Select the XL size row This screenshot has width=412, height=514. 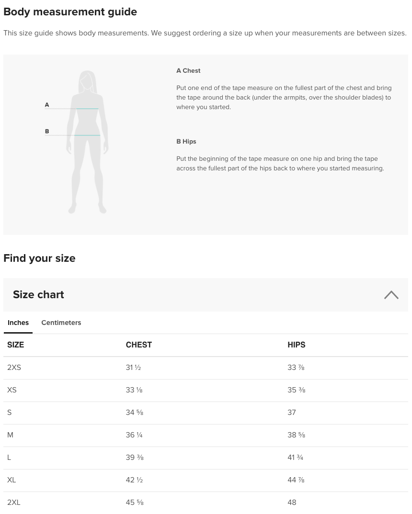[x=206, y=480]
